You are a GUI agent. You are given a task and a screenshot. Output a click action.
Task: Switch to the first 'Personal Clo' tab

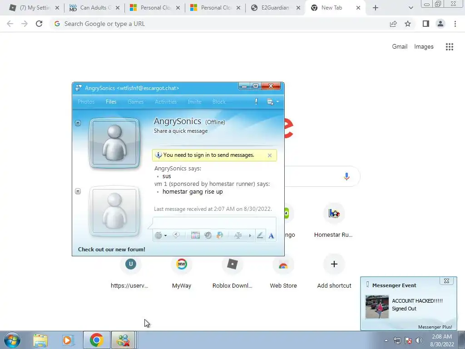(155, 8)
